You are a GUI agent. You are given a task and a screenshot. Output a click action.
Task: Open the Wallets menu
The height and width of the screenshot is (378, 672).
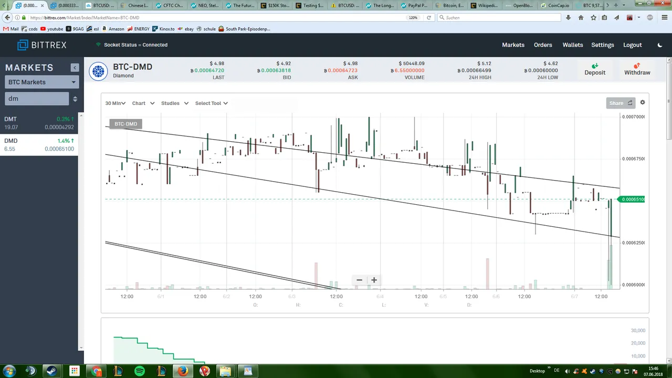(573, 45)
